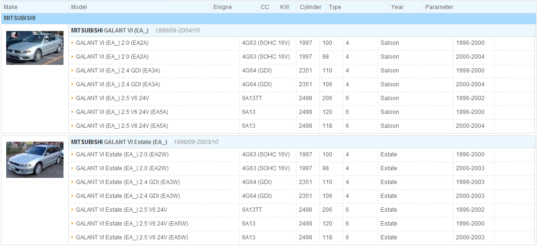Image resolution: width=538 pixels, height=247 pixels.
Task: Click orange arrow beside Saloon 2.4 GDI (EA3A) 106 KW row
Action: [73, 84]
